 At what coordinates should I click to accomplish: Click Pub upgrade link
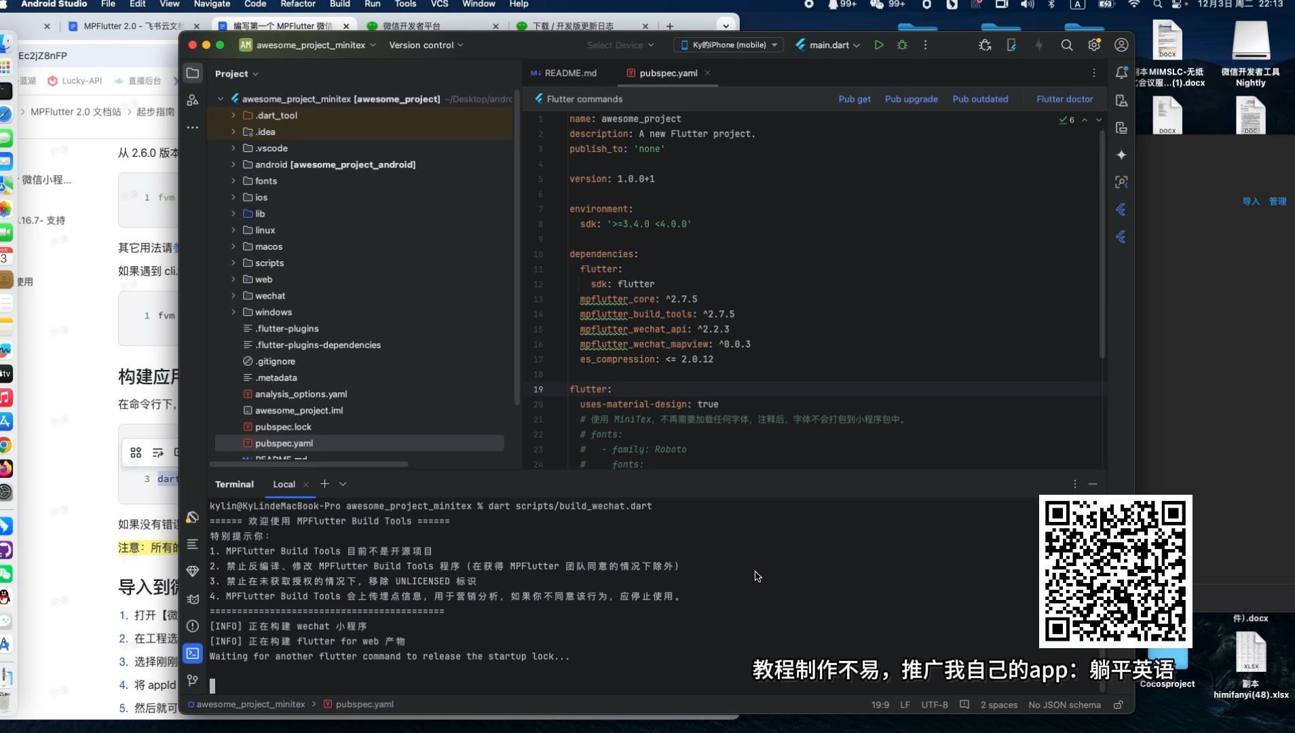[912, 99]
